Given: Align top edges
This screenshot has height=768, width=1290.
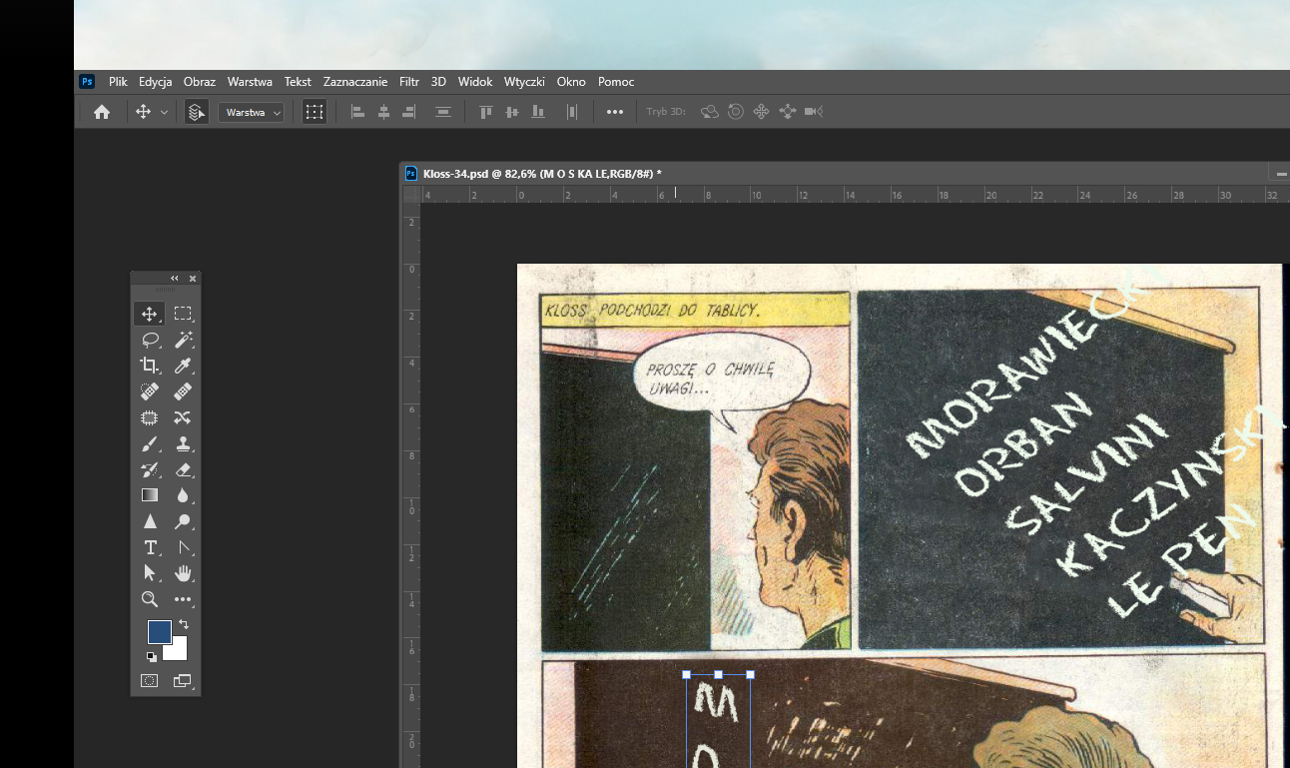Looking at the screenshot, I should pos(486,112).
